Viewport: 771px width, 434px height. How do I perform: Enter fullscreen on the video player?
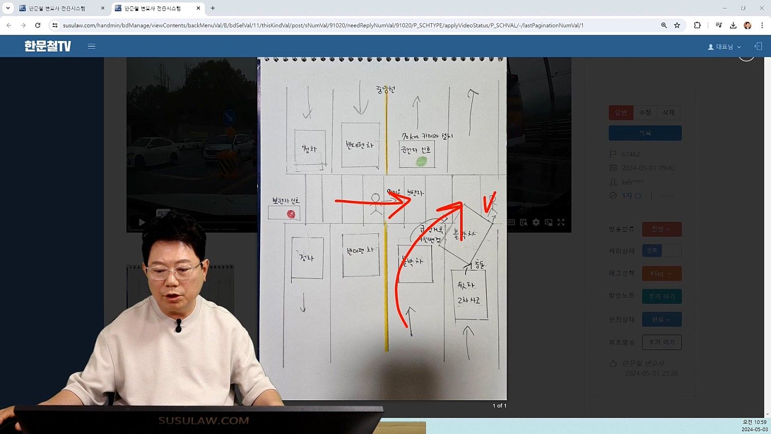pyautogui.click(x=560, y=222)
